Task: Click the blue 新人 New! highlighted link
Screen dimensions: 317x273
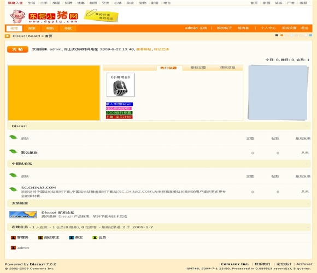Action: point(119,104)
